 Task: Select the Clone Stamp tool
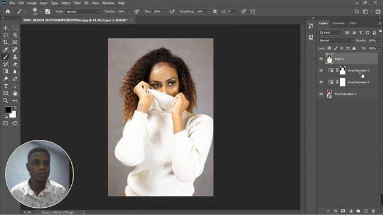pos(15,57)
